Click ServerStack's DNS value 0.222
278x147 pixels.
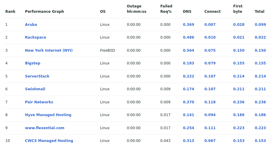[x=189, y=76]
